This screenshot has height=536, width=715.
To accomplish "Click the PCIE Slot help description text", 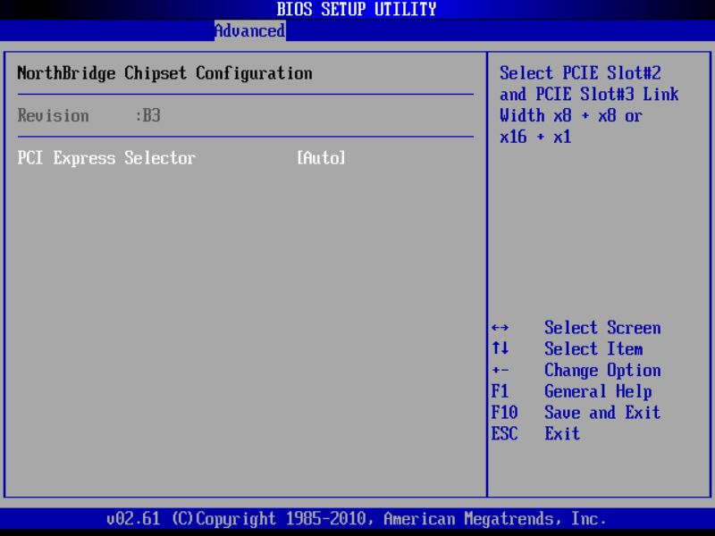I will (x=581, y=73).
